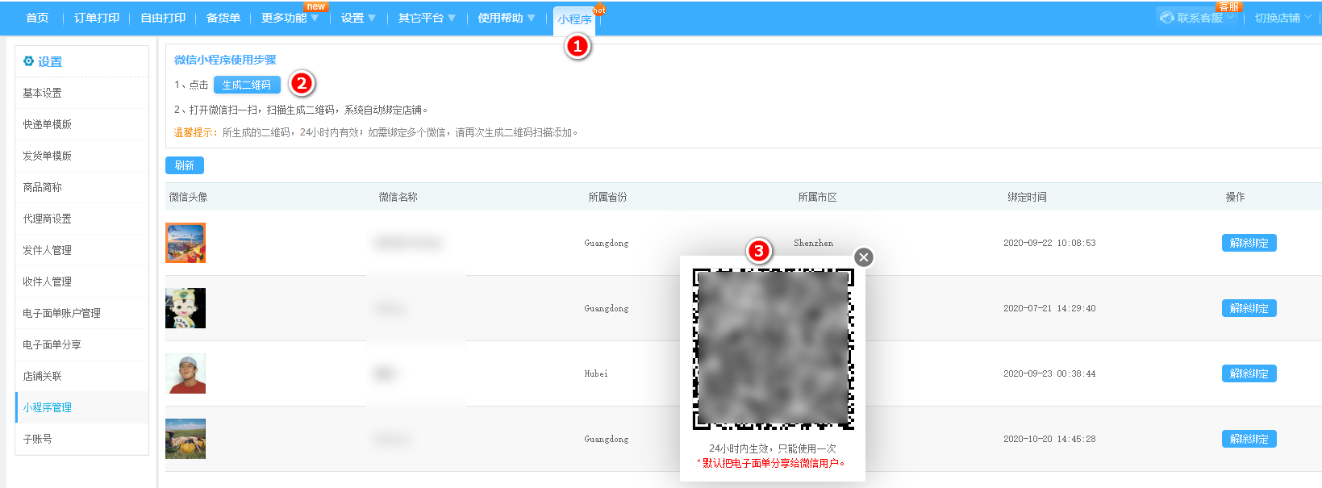Click the 所属省份 column header

(607, 197)
